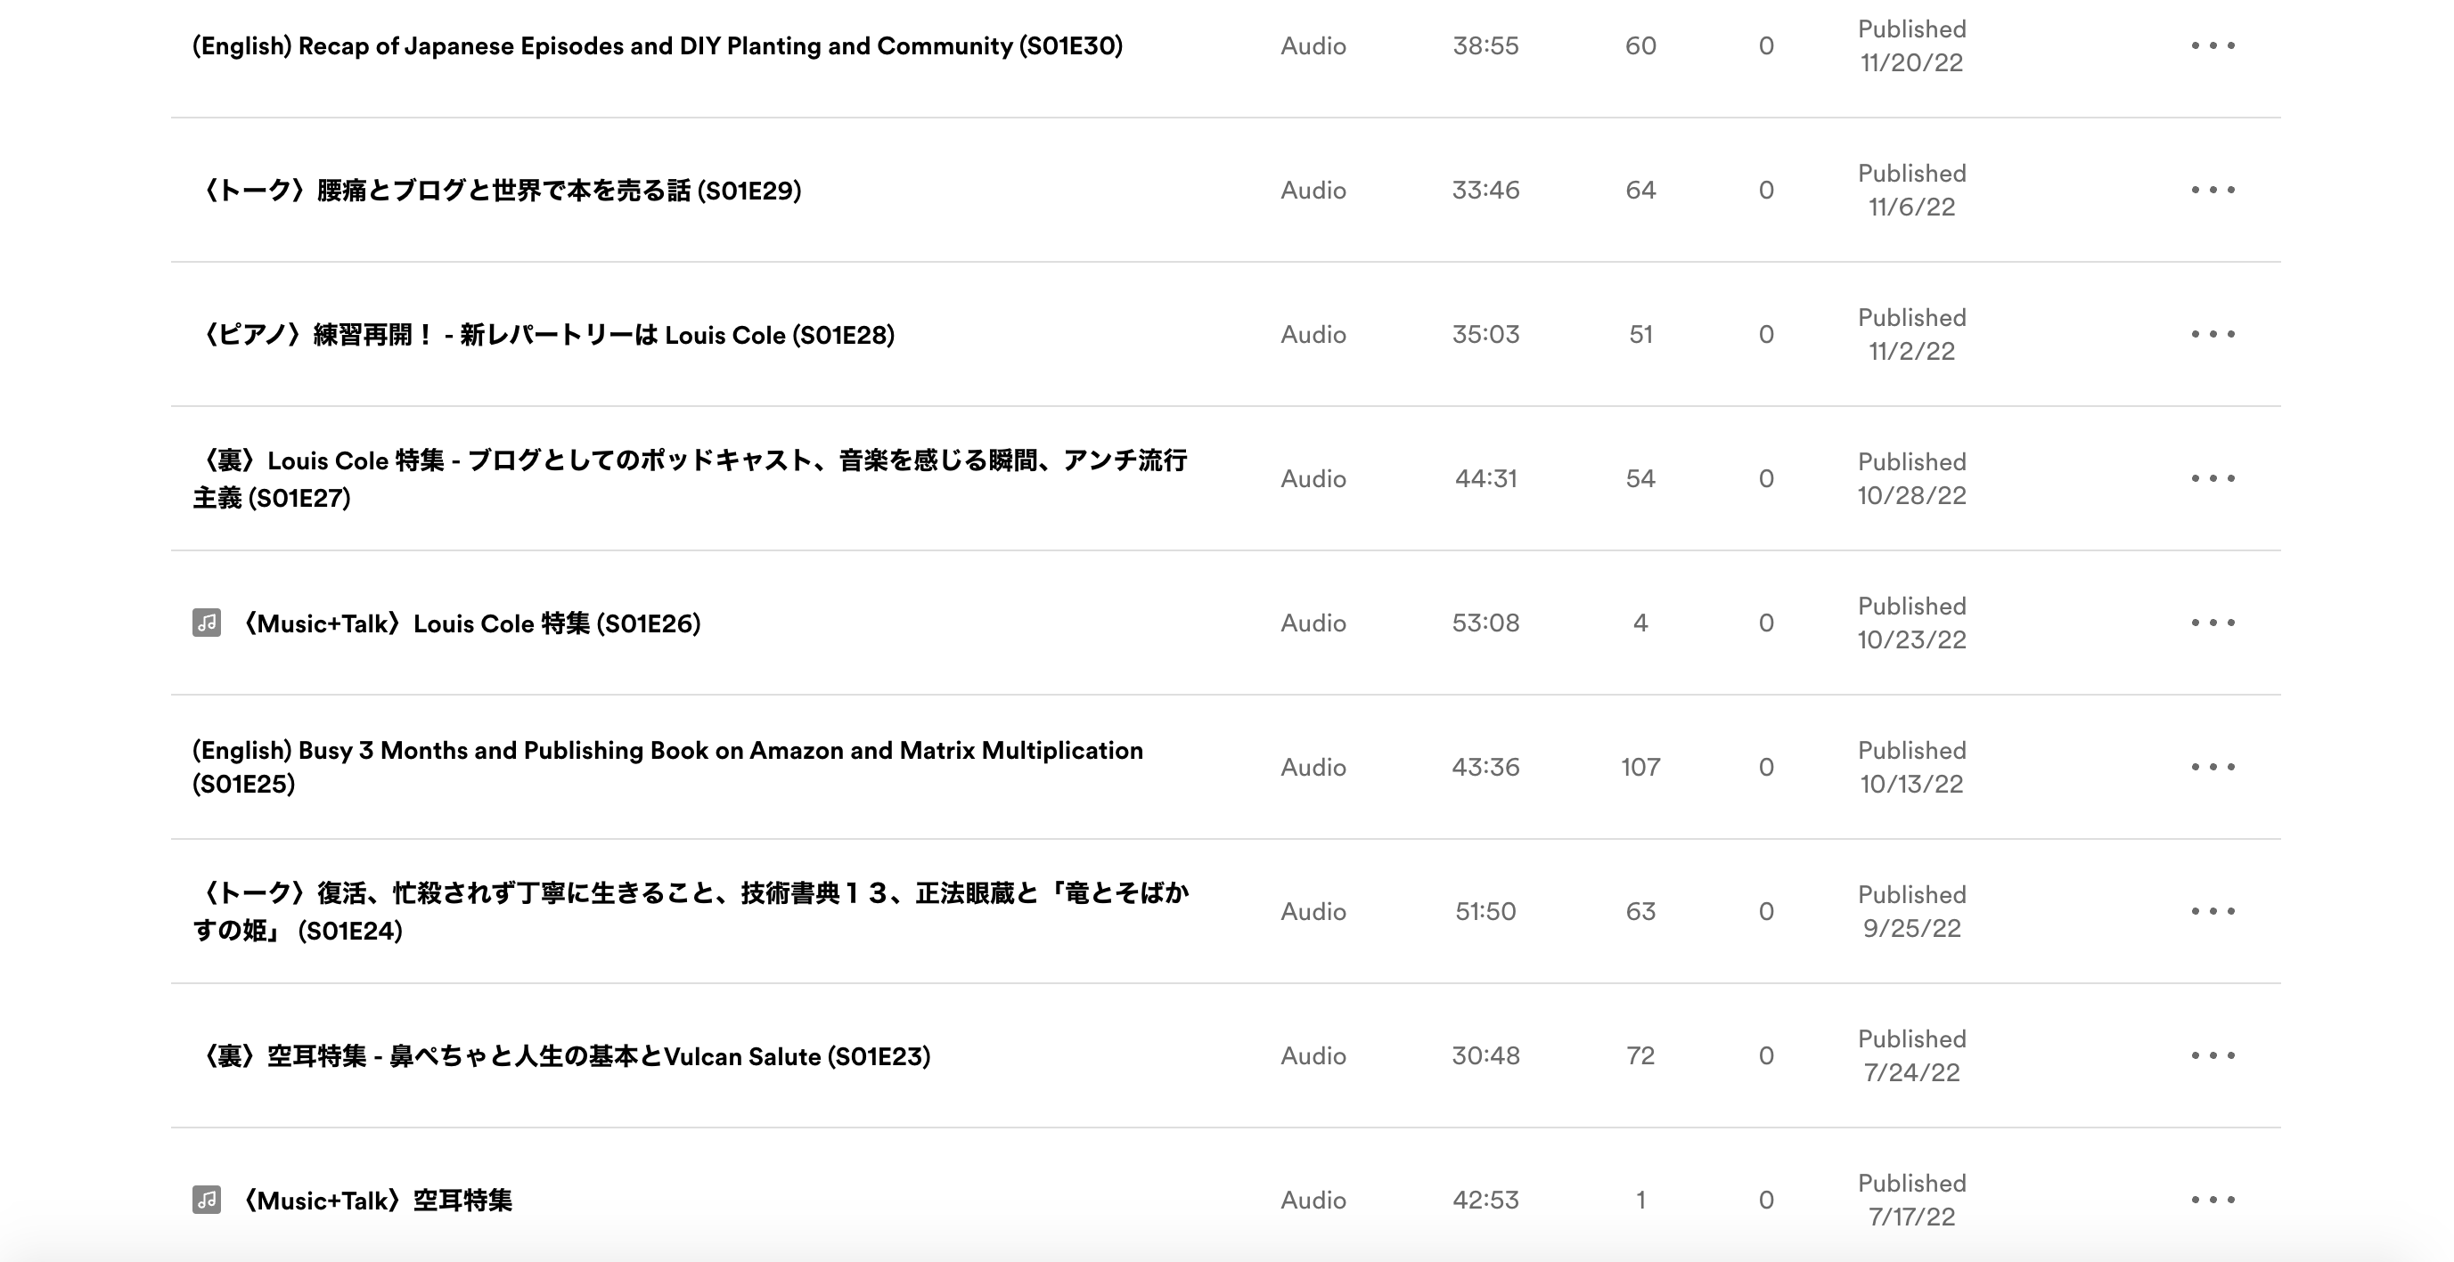Open 空耳特集 鼻ぺちゃ S01E23 episode title

[562, 1056]
